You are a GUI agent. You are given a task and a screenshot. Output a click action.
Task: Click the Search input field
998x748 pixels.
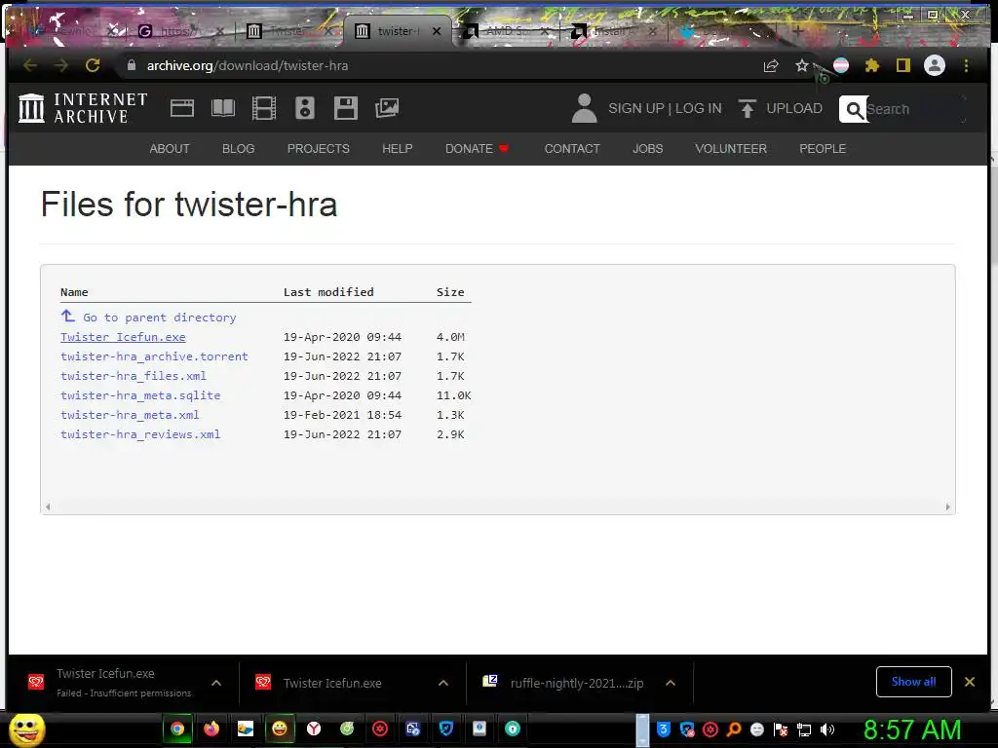coord(915,109)
